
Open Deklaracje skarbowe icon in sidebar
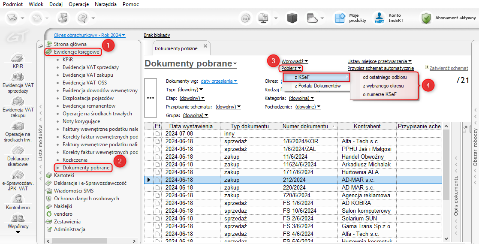[18, 151]
